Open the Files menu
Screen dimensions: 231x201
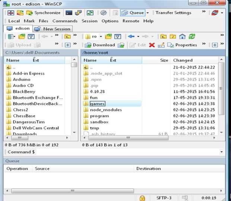pos(44,21)
